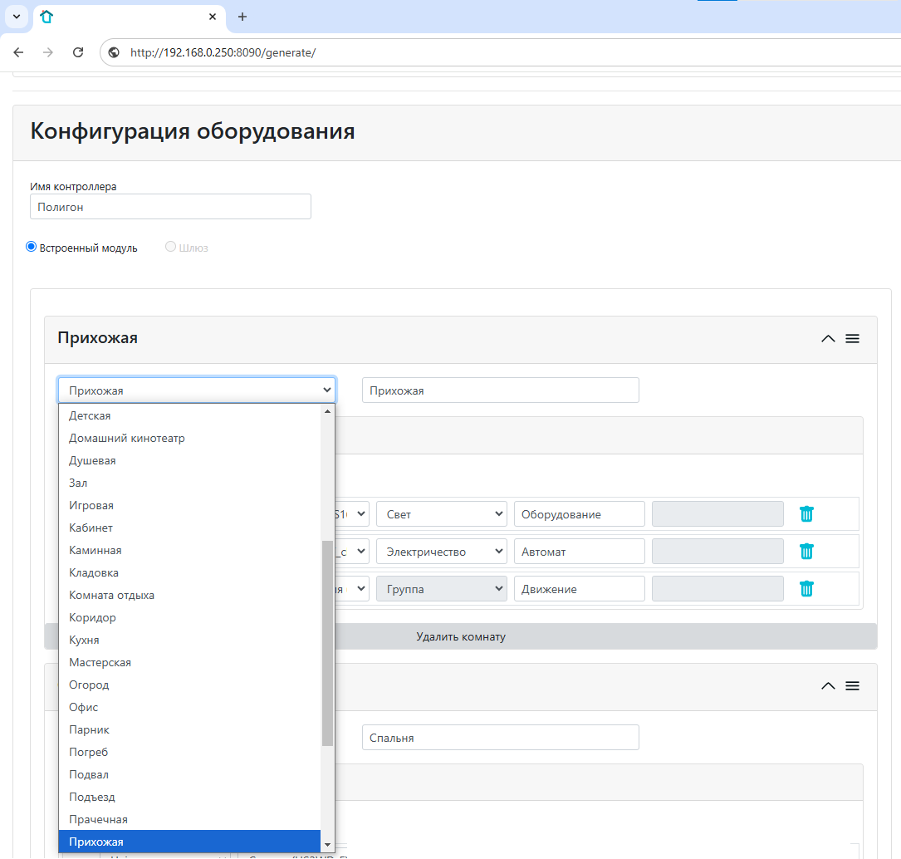Select the Шлюз radio option
Screen dimensions: 901x859
[171, 247]
